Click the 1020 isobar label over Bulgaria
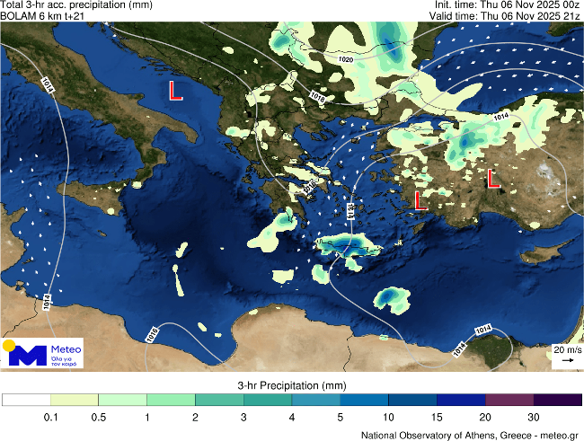This screenshot has height=441, width=584. click(x=346, y=59)
